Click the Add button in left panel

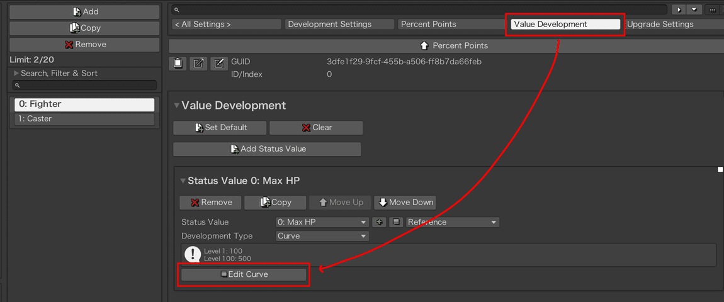(x=84, y=11)
